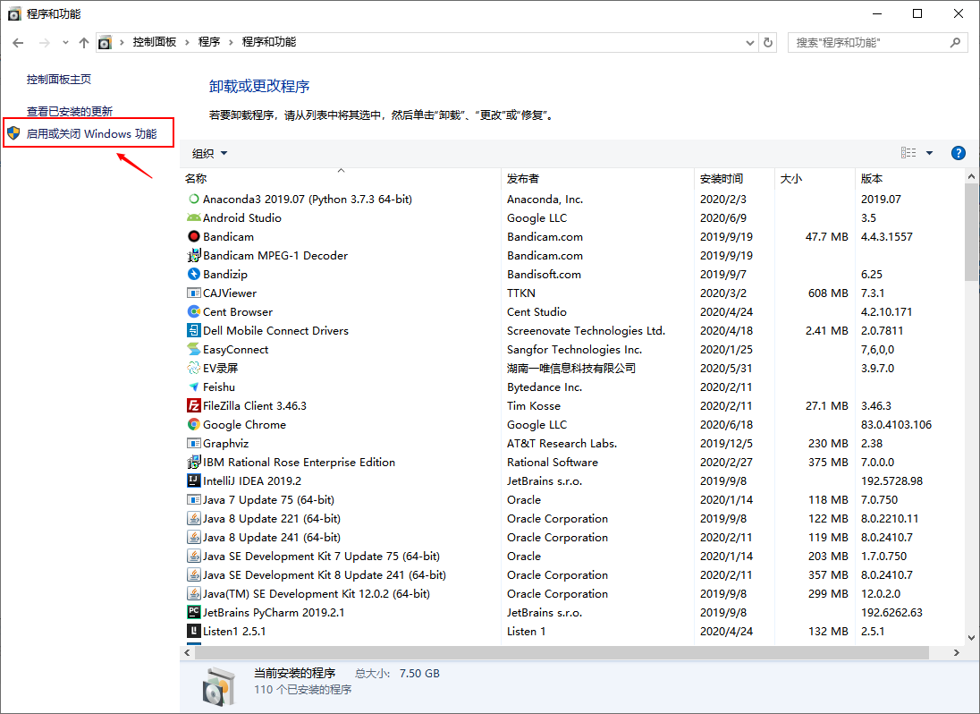The width and height of the screenshot is (980, 714).
Task: Click the vertical scrollbar down arrow
Action: pos(971,638)
